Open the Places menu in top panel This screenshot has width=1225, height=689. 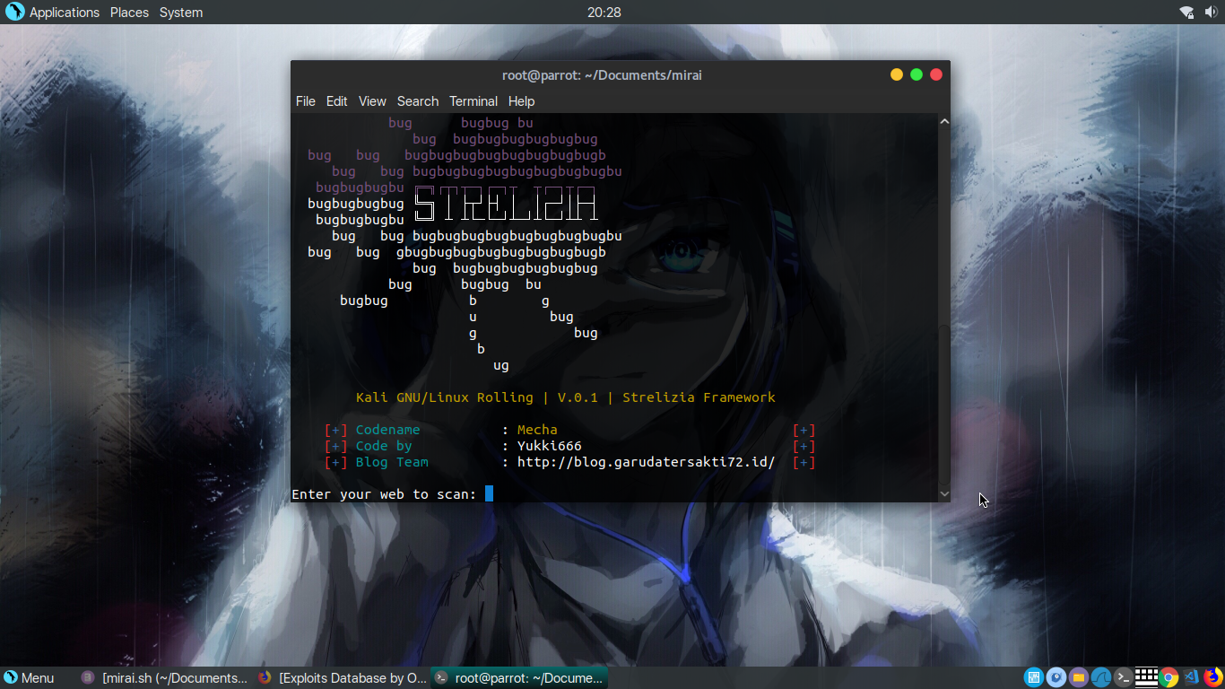129,13
